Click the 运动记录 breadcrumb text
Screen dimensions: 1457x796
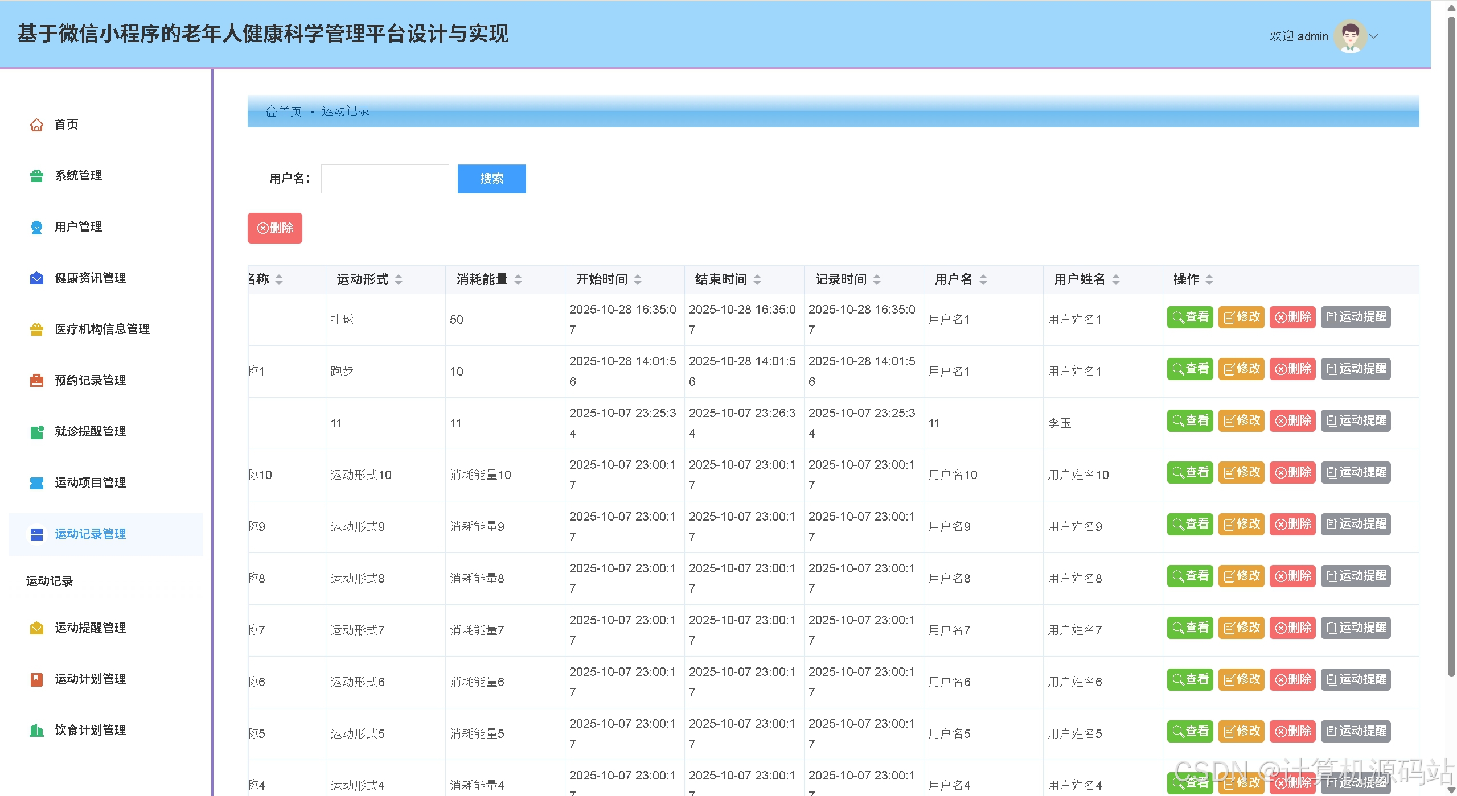click(x=346, y=111)
